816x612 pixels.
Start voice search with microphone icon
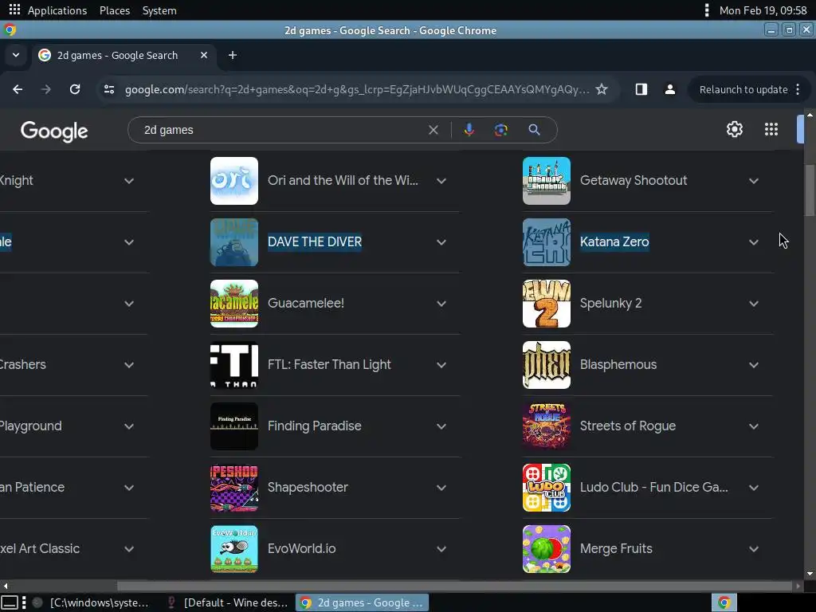point(469,130)
